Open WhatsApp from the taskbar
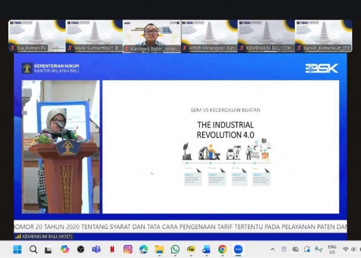The image size is (361, 258). pyautogui.click(x=175, y=249)
